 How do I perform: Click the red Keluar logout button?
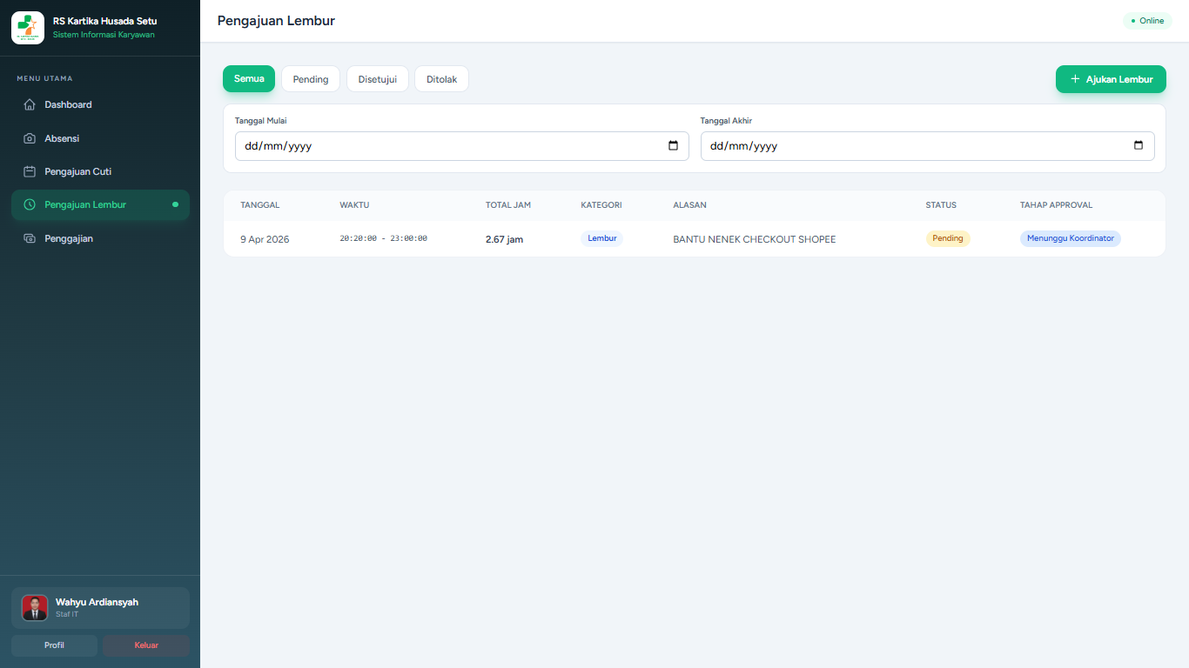[146, 645]
